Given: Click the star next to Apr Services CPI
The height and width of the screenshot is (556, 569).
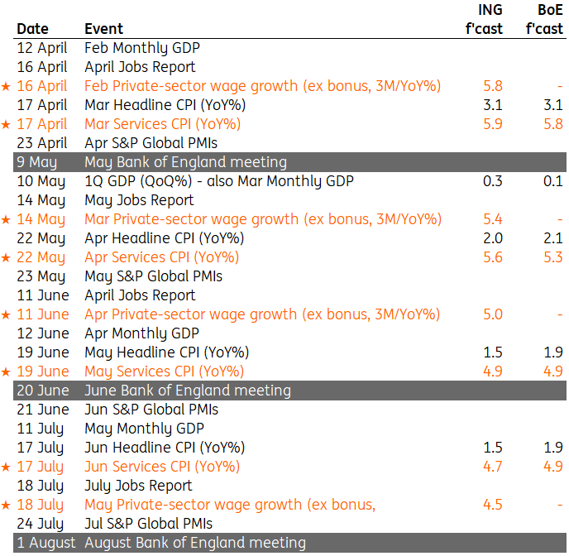Looking at the screenshot, I should [x=7, y=257].
